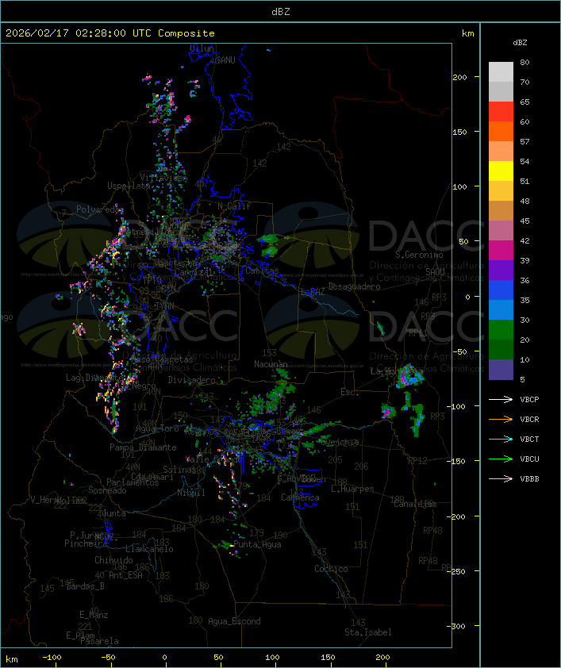
Task: Click the cyan VBCT arrow icon
Action: 501,439
